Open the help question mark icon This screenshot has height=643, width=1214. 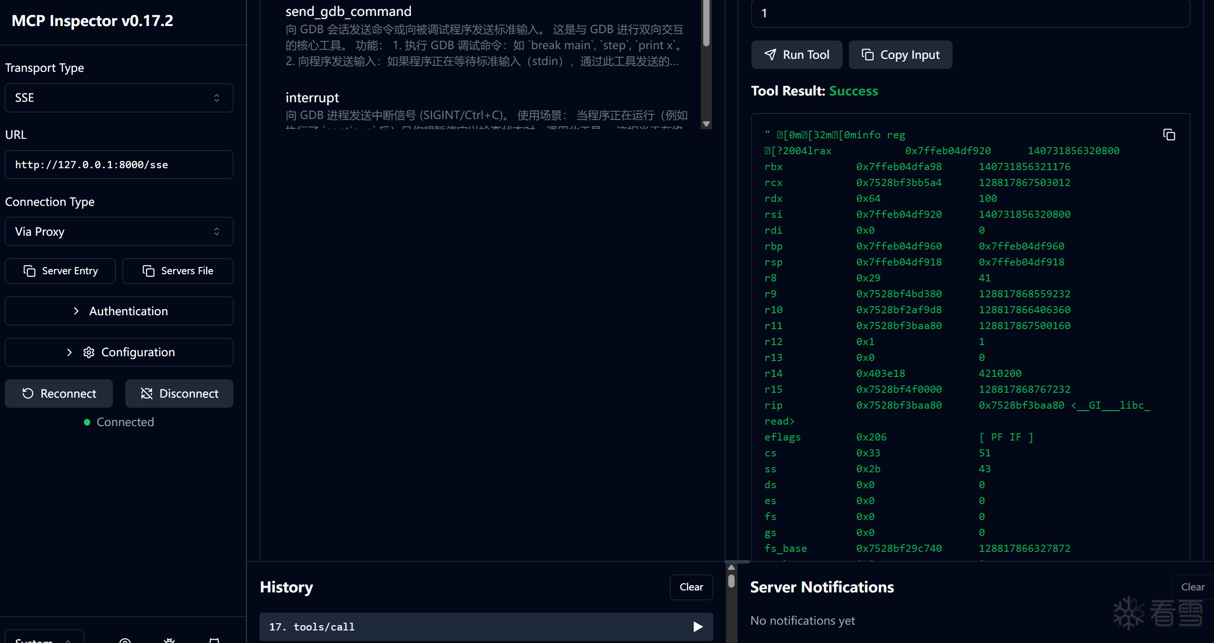[125, 640]
